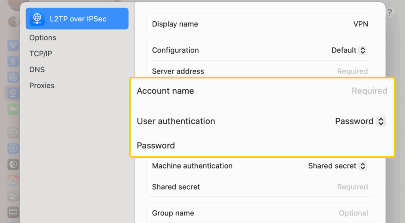Click the Battery icon in the sidebar
This screenshot has height=223, width=405.
13,109
